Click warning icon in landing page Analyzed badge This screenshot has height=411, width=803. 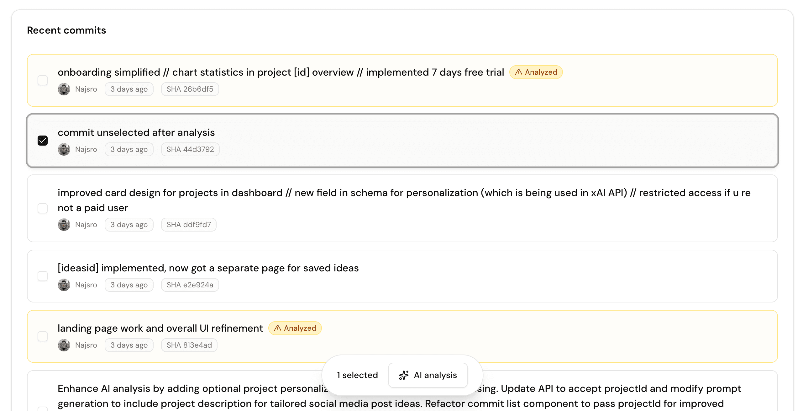(278, 328)
